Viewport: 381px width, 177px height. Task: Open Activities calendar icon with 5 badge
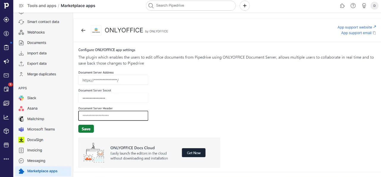(x=6, y=89)
